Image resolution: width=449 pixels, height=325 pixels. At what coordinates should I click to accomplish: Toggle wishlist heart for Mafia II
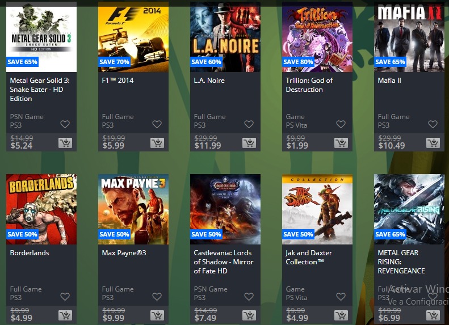click(x=433, y=124)
